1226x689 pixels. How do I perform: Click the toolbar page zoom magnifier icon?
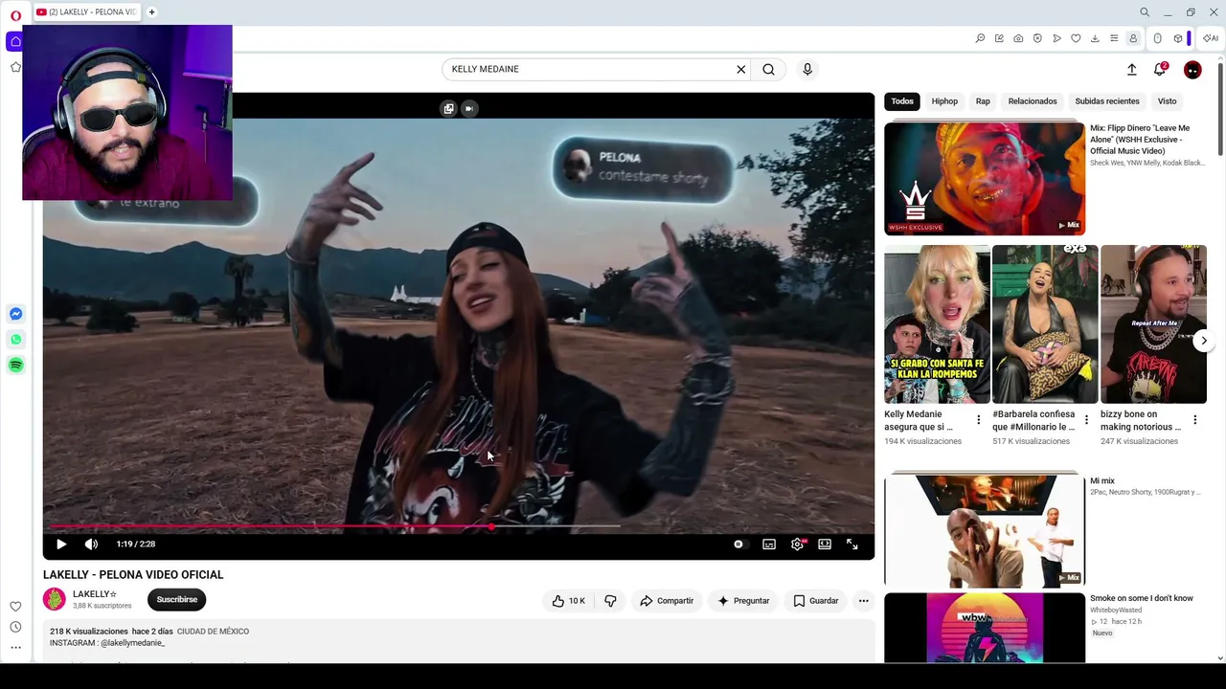tap(980, 38)
